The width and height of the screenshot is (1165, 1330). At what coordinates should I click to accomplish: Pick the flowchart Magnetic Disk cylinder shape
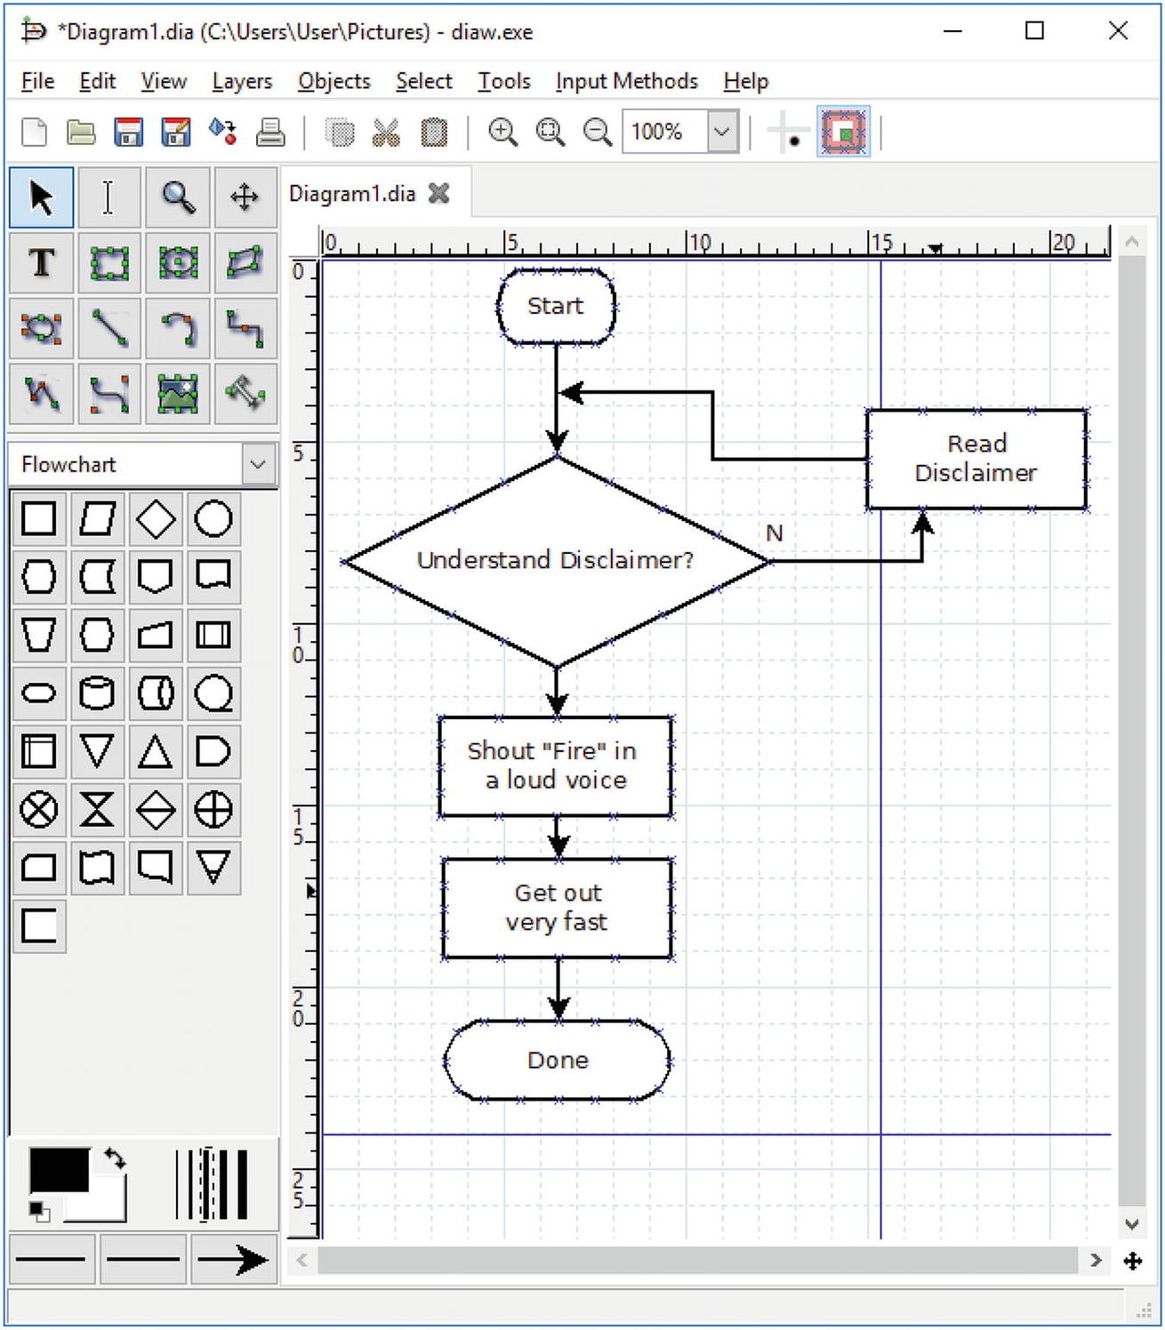[97, 693]
